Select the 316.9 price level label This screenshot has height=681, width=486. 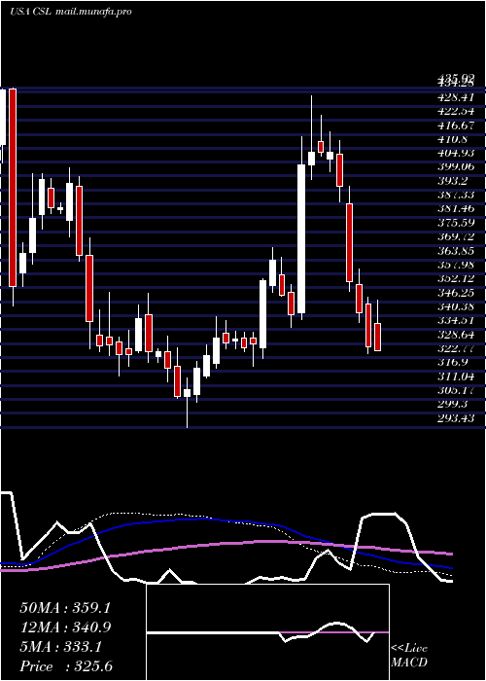click(452, 362)
